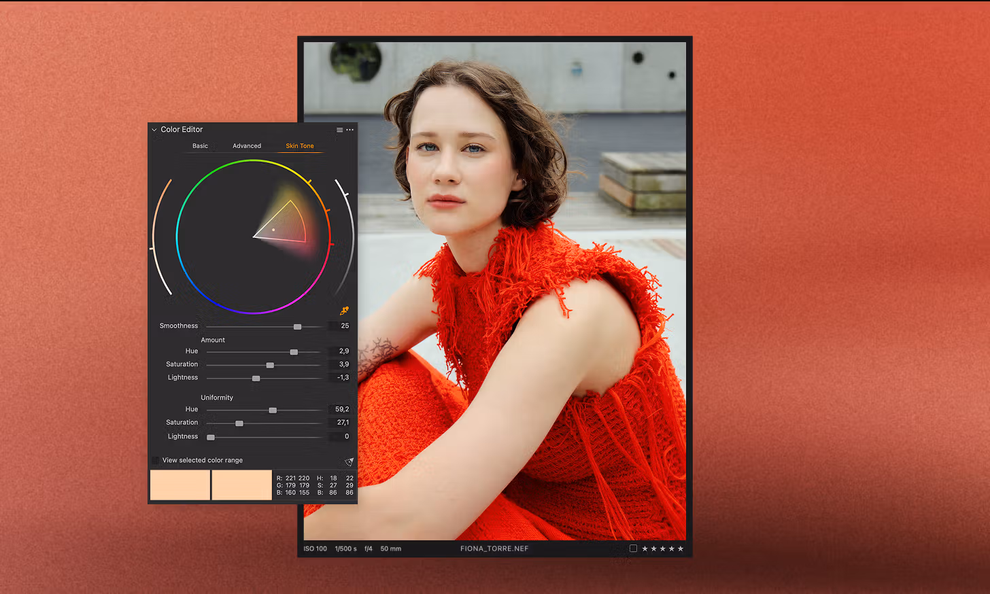The width and height of the screenshot is (990, 594).
Task: Click the invert color range icon
Action: pyautogui.click(x=349, y=461)
